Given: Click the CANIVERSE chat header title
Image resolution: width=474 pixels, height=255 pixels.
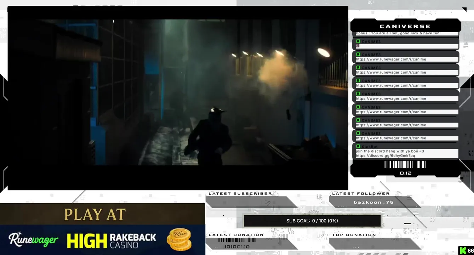Looking at the screenshot, I should (x=405, y=26).
